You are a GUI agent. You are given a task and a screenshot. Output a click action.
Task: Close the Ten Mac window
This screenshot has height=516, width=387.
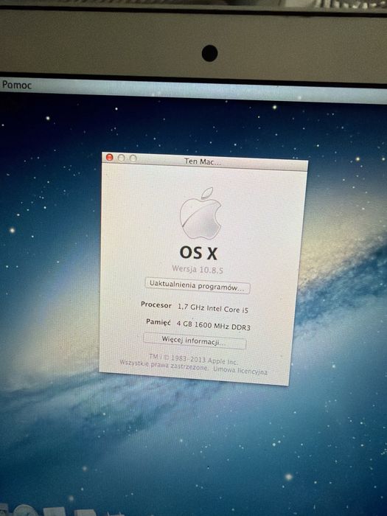[x=110, y=158]
